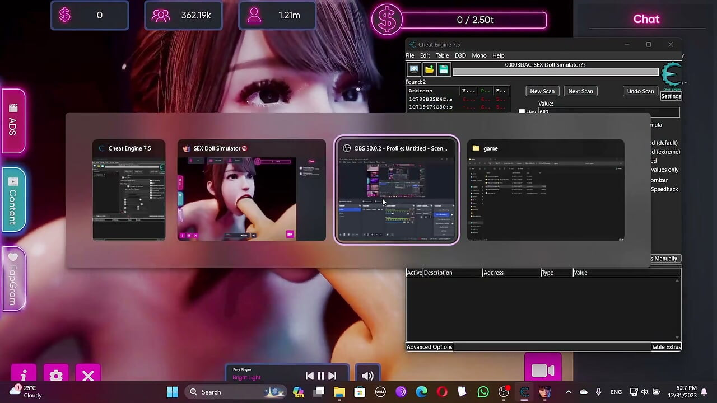Open the Edit menu in Cheat Engine
The height and width of the screenshot is (403, 717).
pos(425,55)
